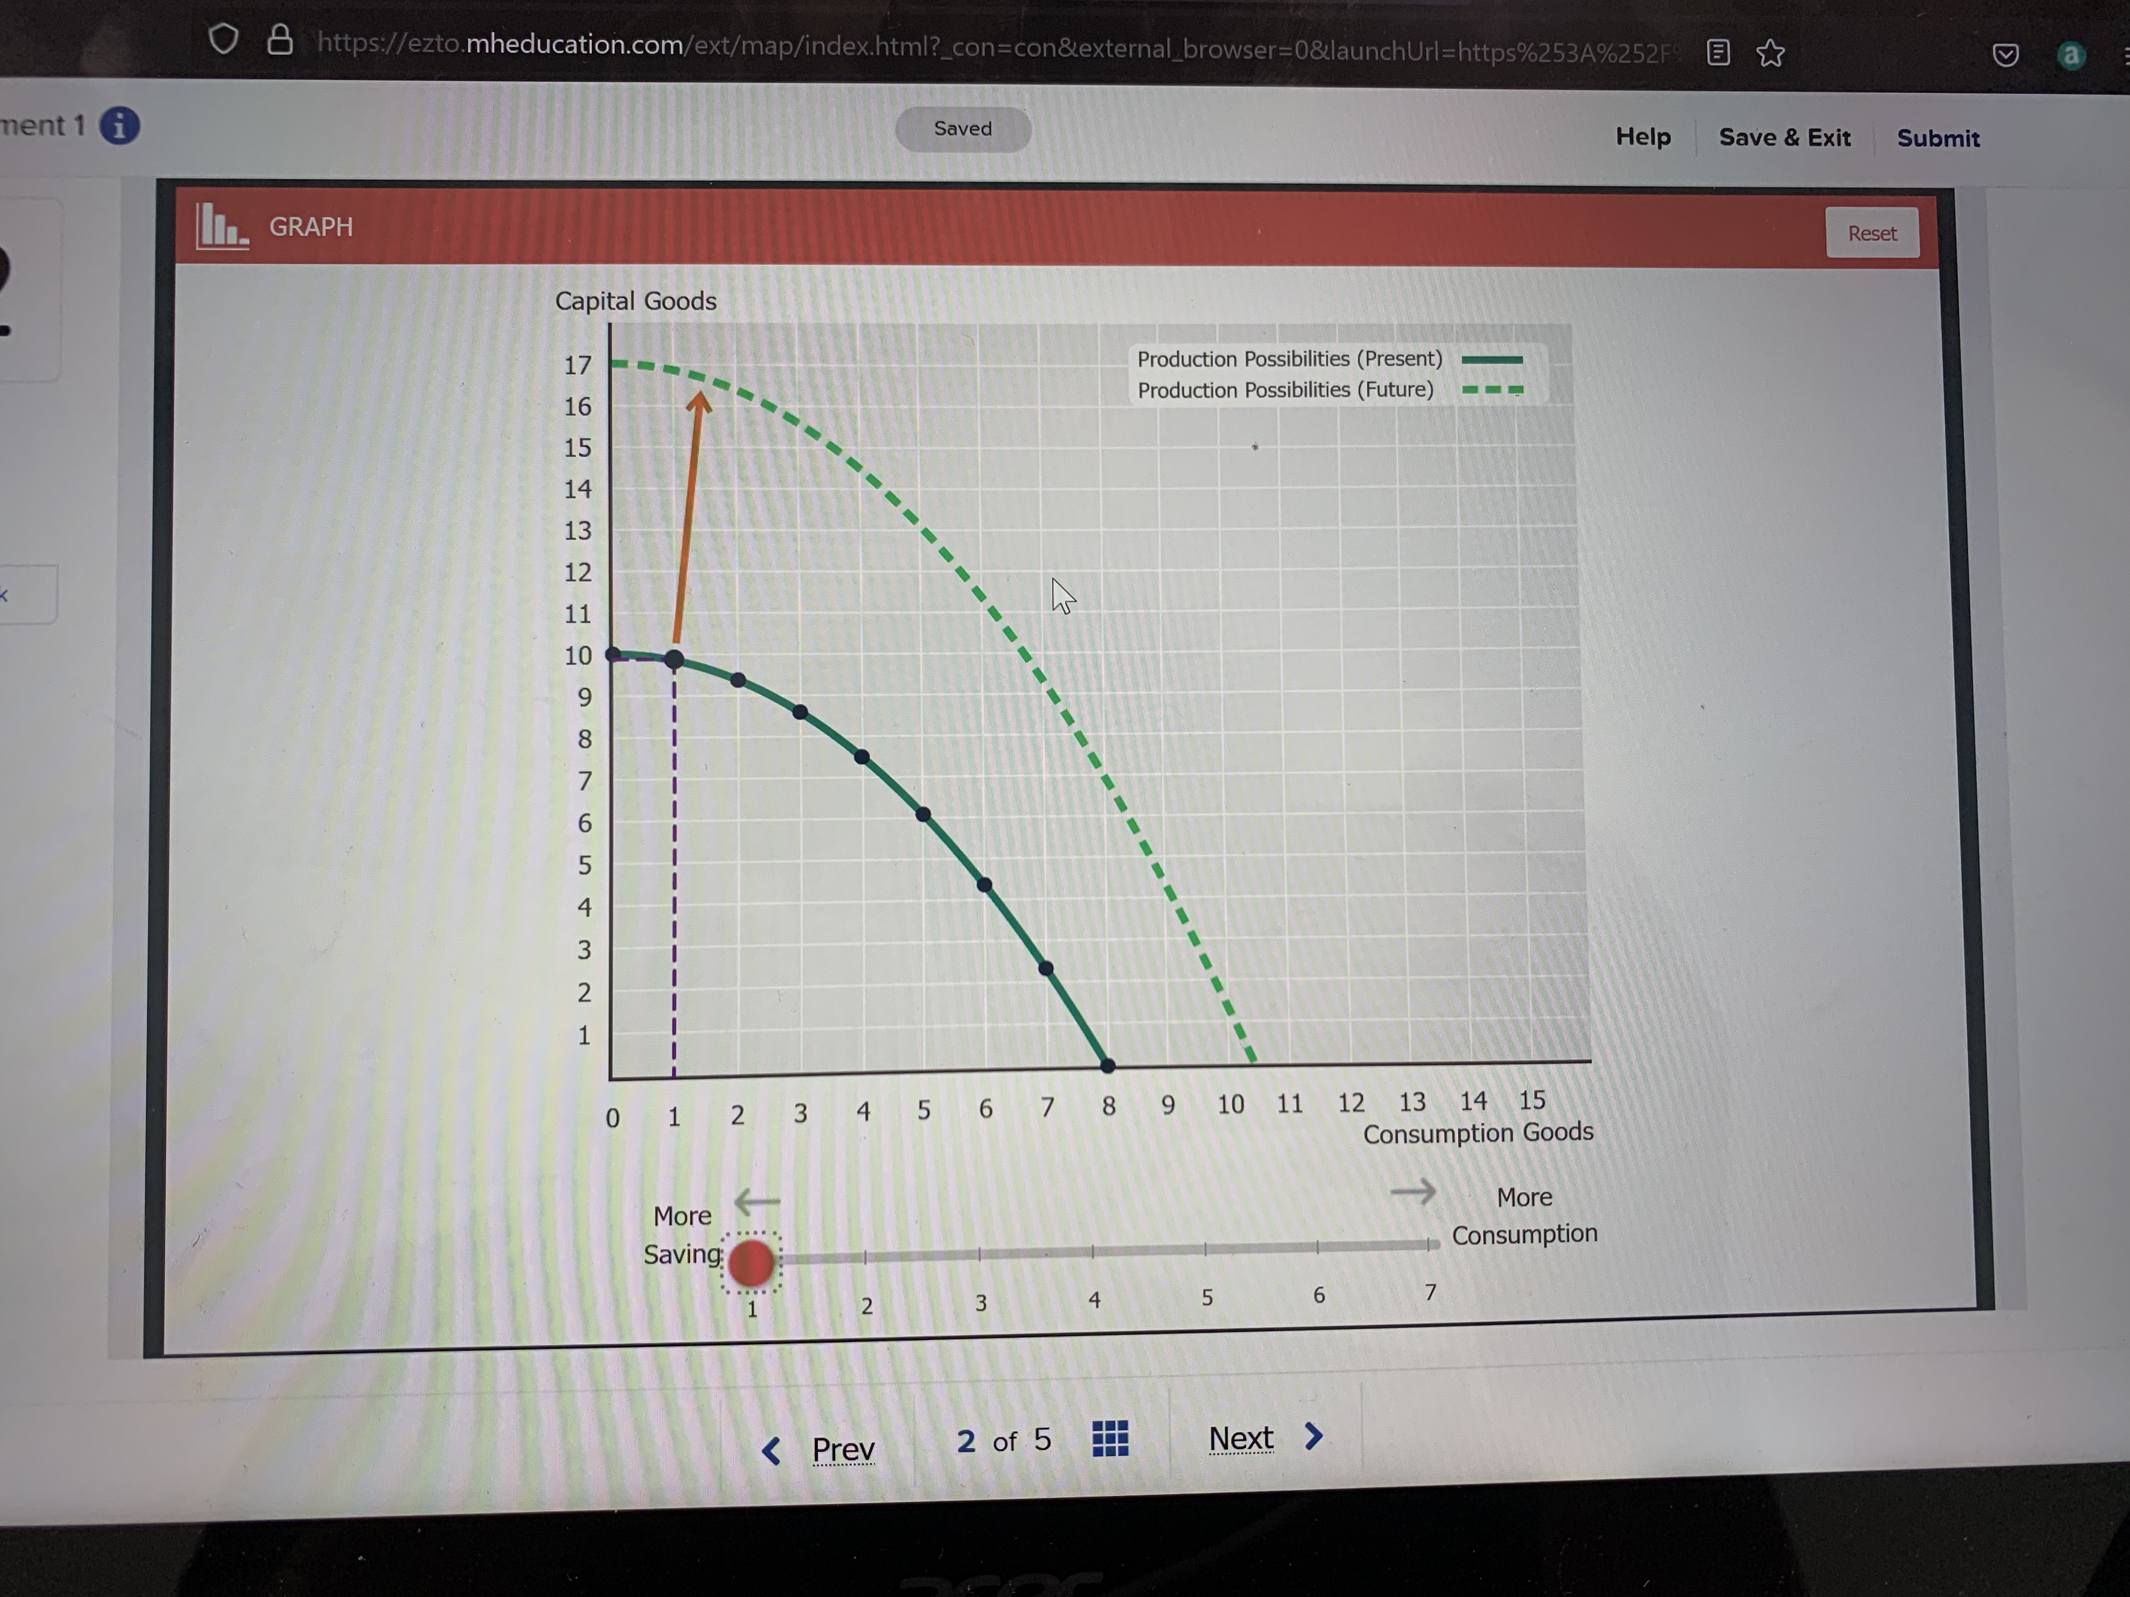
Task: Click the Pocket save icon
Action: [2005, 55]
